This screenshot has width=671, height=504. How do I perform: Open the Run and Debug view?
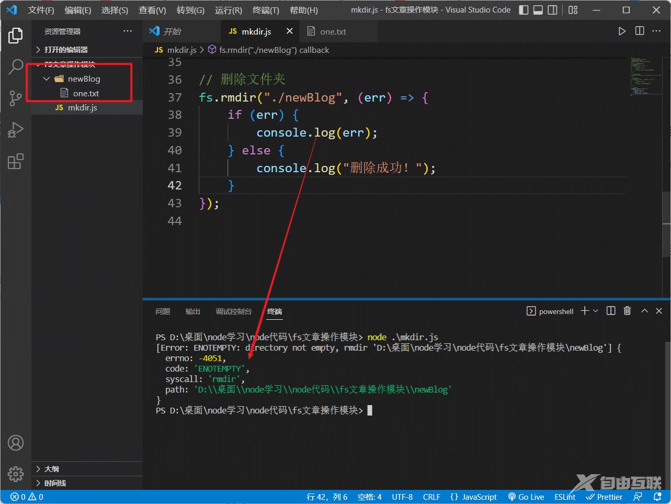16,129
